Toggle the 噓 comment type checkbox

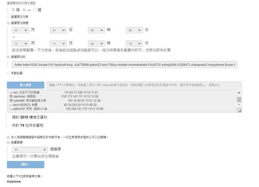tap(35, 9)
